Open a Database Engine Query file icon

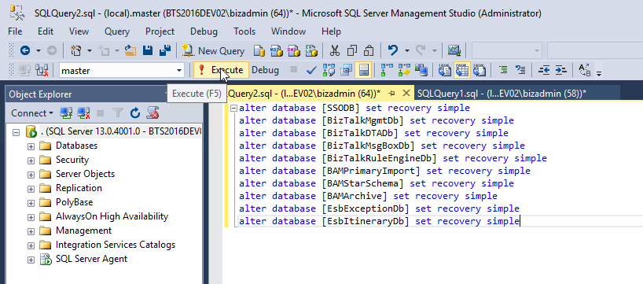259,51
